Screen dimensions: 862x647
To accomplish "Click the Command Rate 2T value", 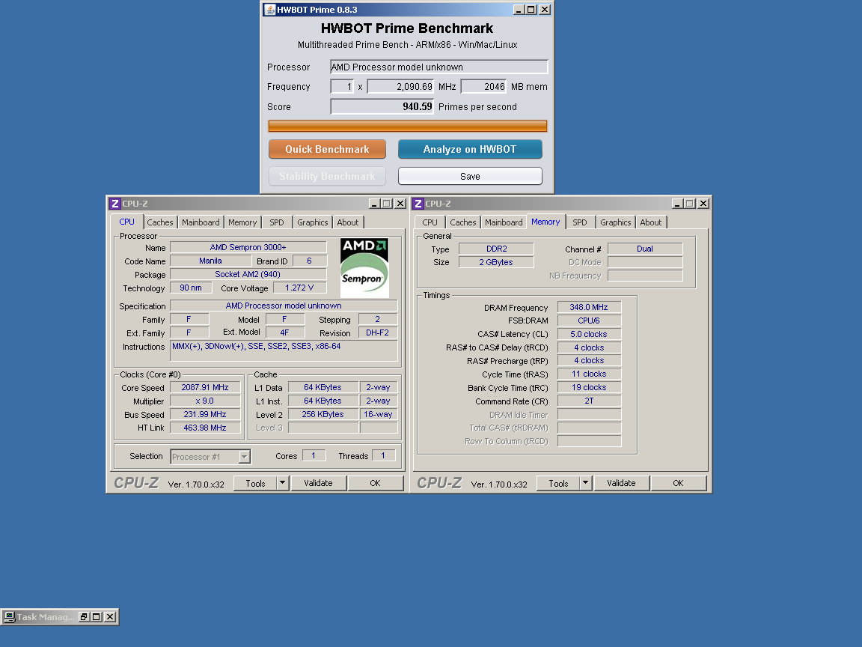I will point(589,401).
